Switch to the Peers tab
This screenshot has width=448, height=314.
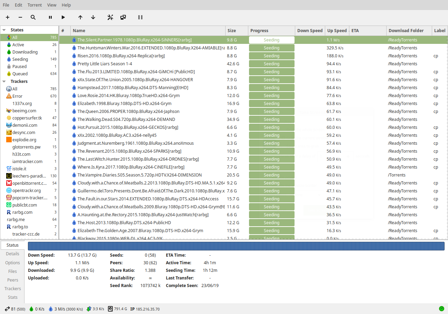pyautogui.click(x=12, y=280)
